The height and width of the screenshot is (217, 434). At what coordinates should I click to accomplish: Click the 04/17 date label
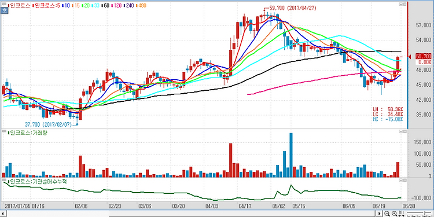click(245, 206)
